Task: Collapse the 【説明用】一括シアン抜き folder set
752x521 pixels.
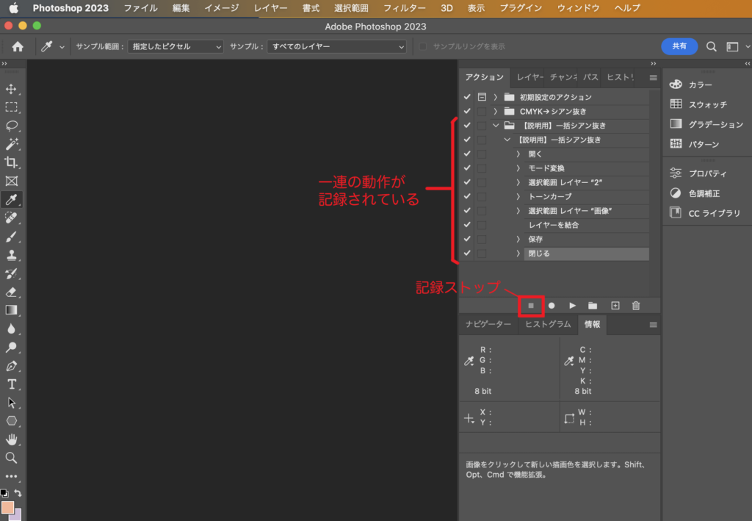Action: [496, 126]
